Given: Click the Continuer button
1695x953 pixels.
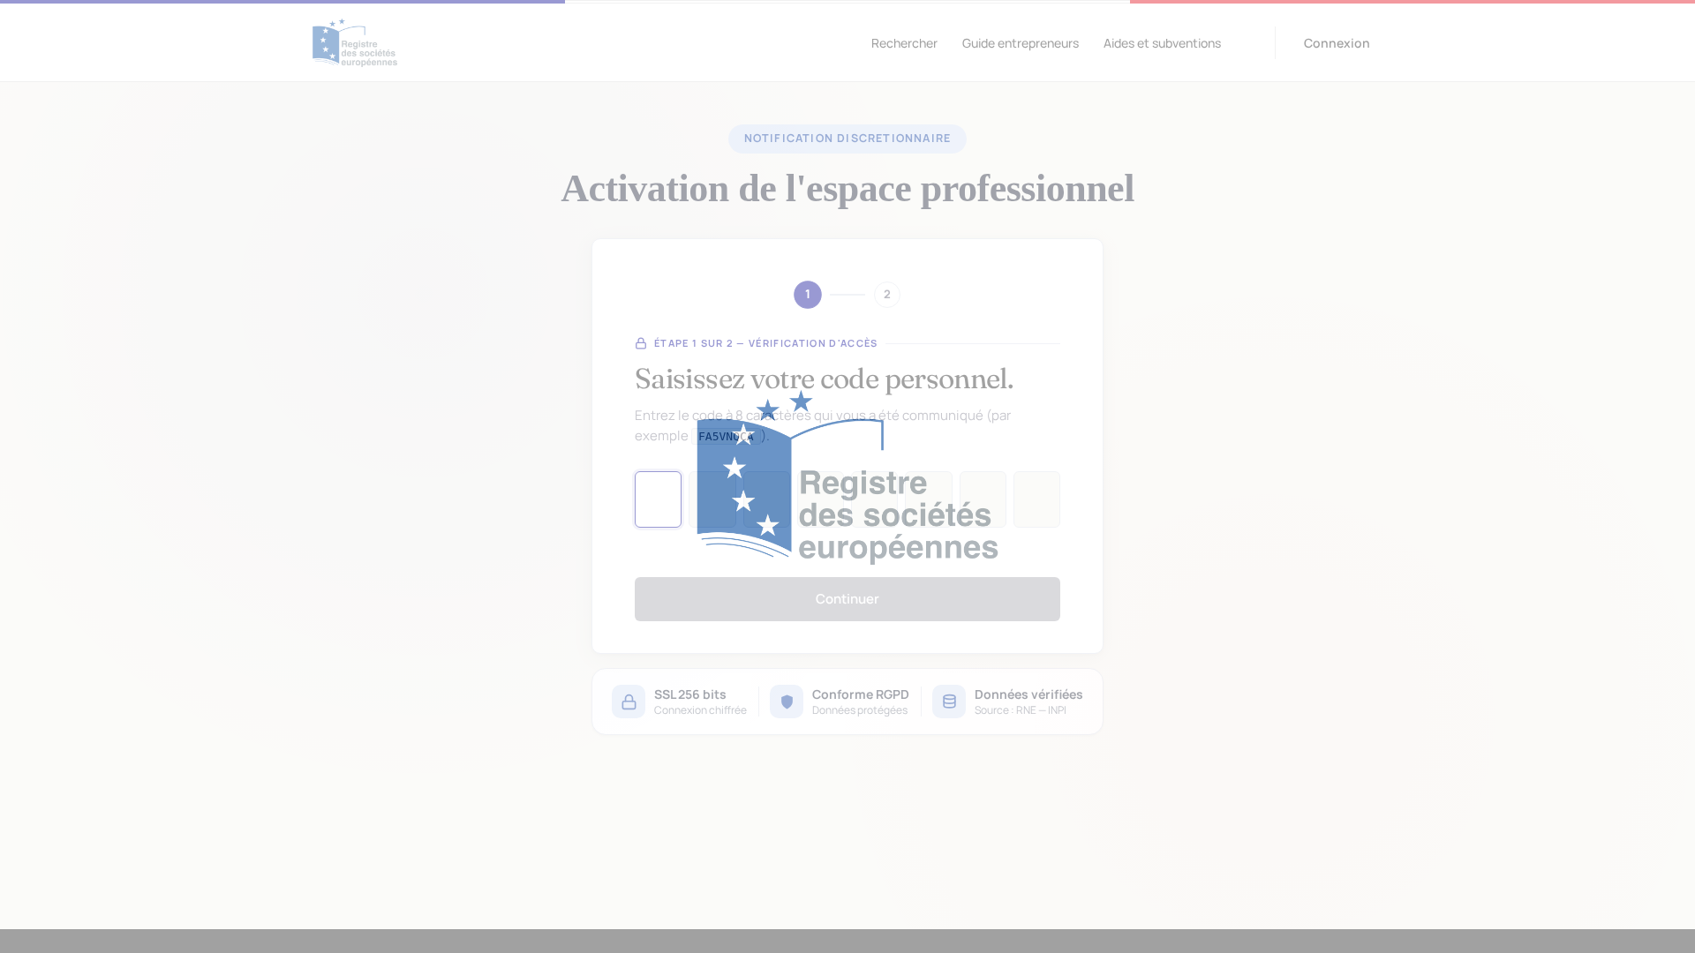Looking at the screenshot, I should (847, 599).
